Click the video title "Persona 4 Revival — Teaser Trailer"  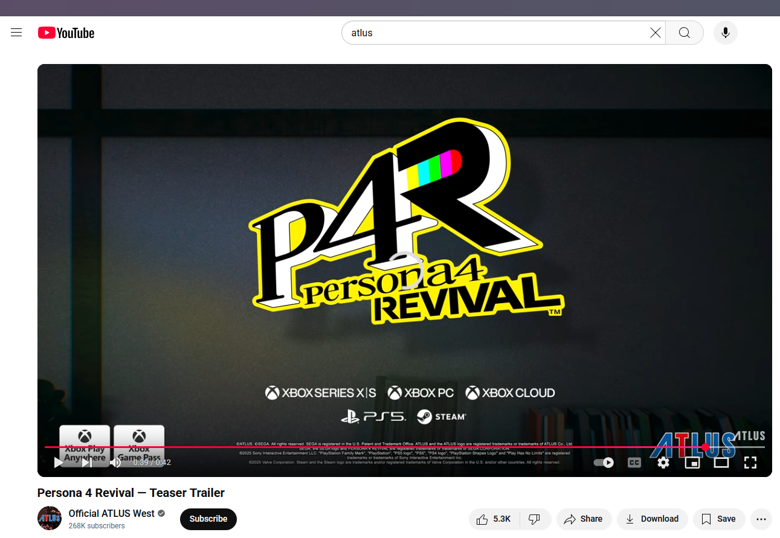(131, 493)
